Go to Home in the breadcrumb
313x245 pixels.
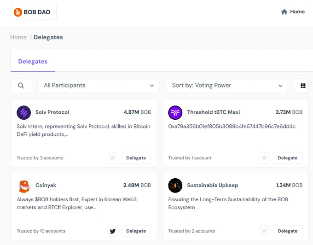(18, 37)
